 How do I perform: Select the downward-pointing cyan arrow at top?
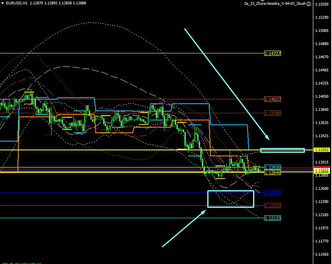(x=227, y=84)
